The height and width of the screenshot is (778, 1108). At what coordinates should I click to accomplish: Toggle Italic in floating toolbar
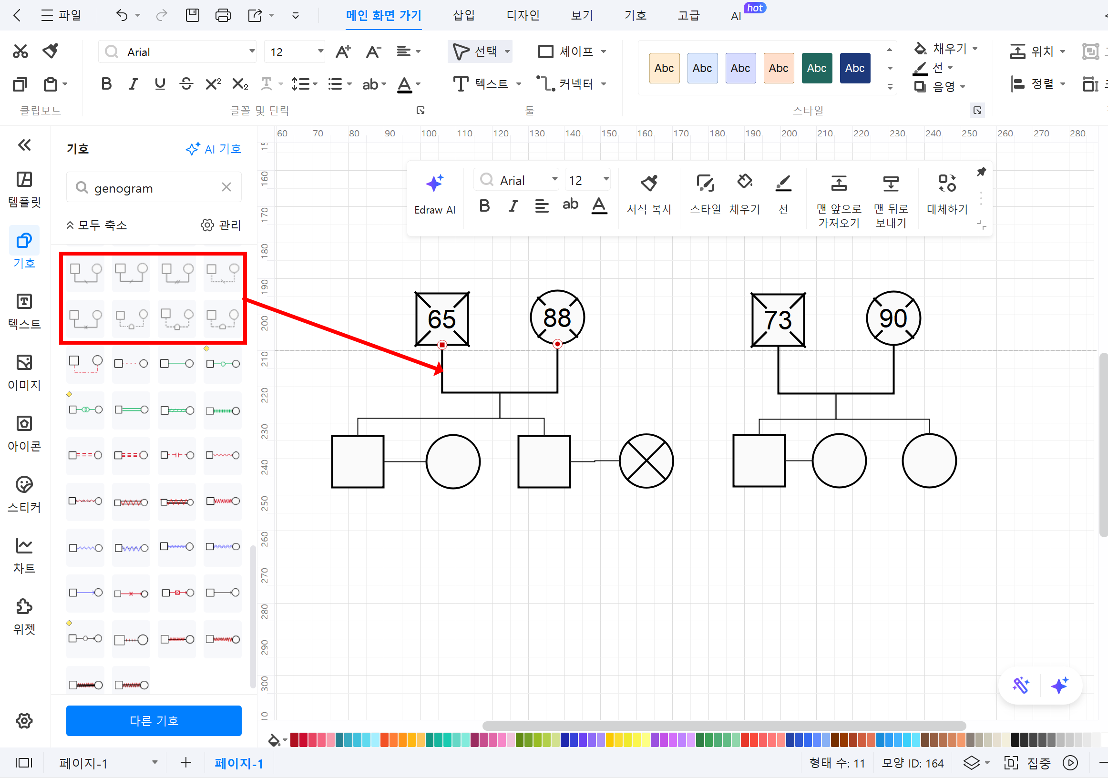pos(513,206)
